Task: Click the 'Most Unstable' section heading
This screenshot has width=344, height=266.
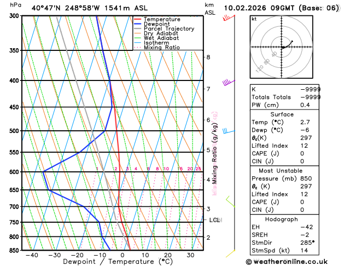Action: coord(281,171)
